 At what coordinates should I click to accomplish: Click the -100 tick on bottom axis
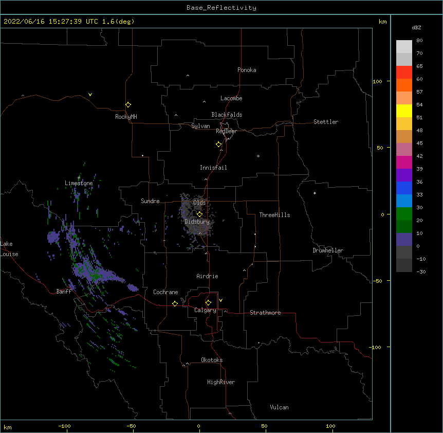pyautogui.click(x=64, y=426)
